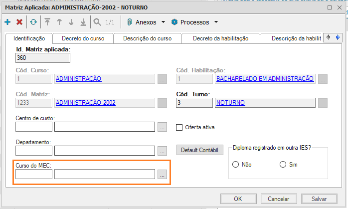Select the Não radio button
This screenshot has height=209, width=348.
(x=236, y=164)
